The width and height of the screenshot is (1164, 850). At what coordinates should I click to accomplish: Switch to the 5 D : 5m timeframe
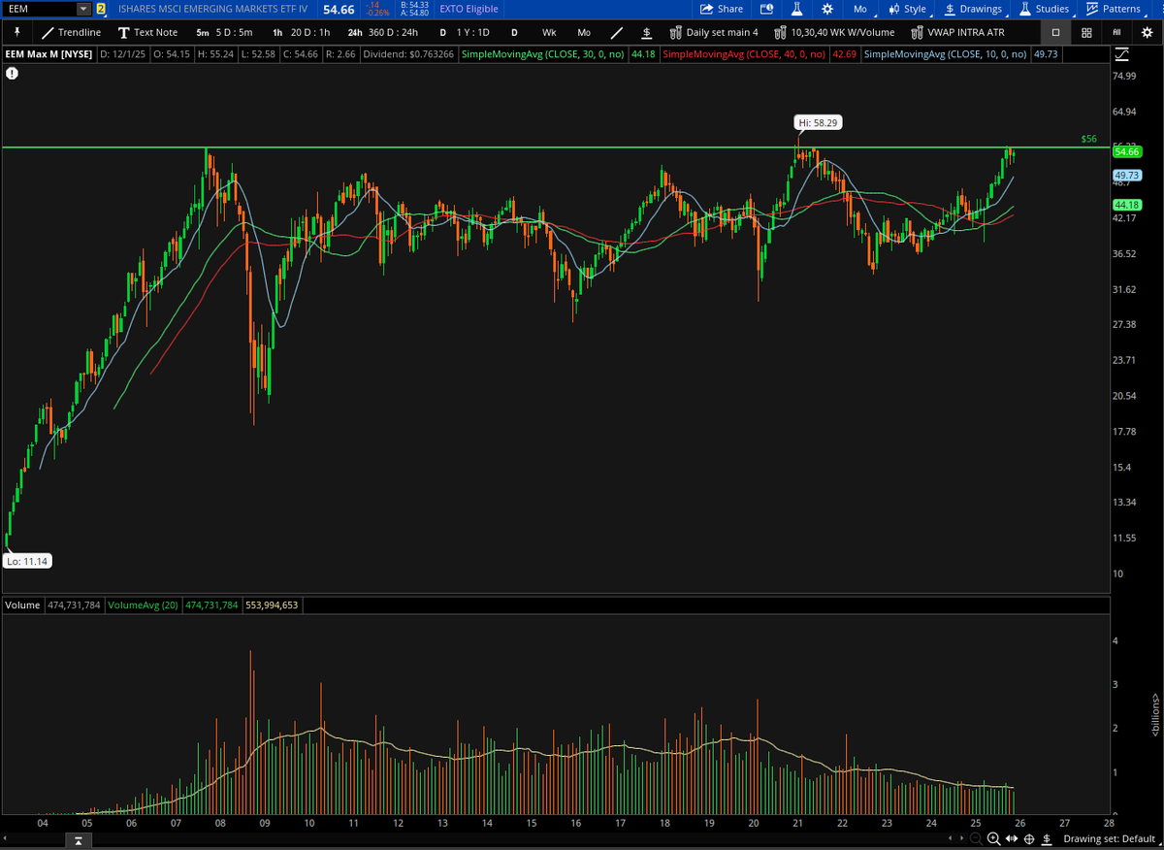(224, 32)
